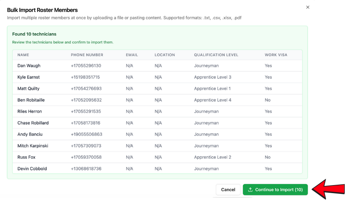Click the Phone Number column header
Image resolution: width=345 pixels, height=200 pixels.
click(x=87, y=55)
